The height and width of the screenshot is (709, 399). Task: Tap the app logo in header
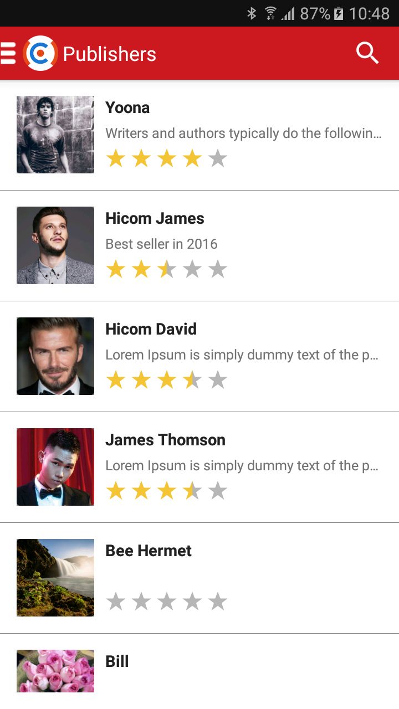click(x=40, y=53)
